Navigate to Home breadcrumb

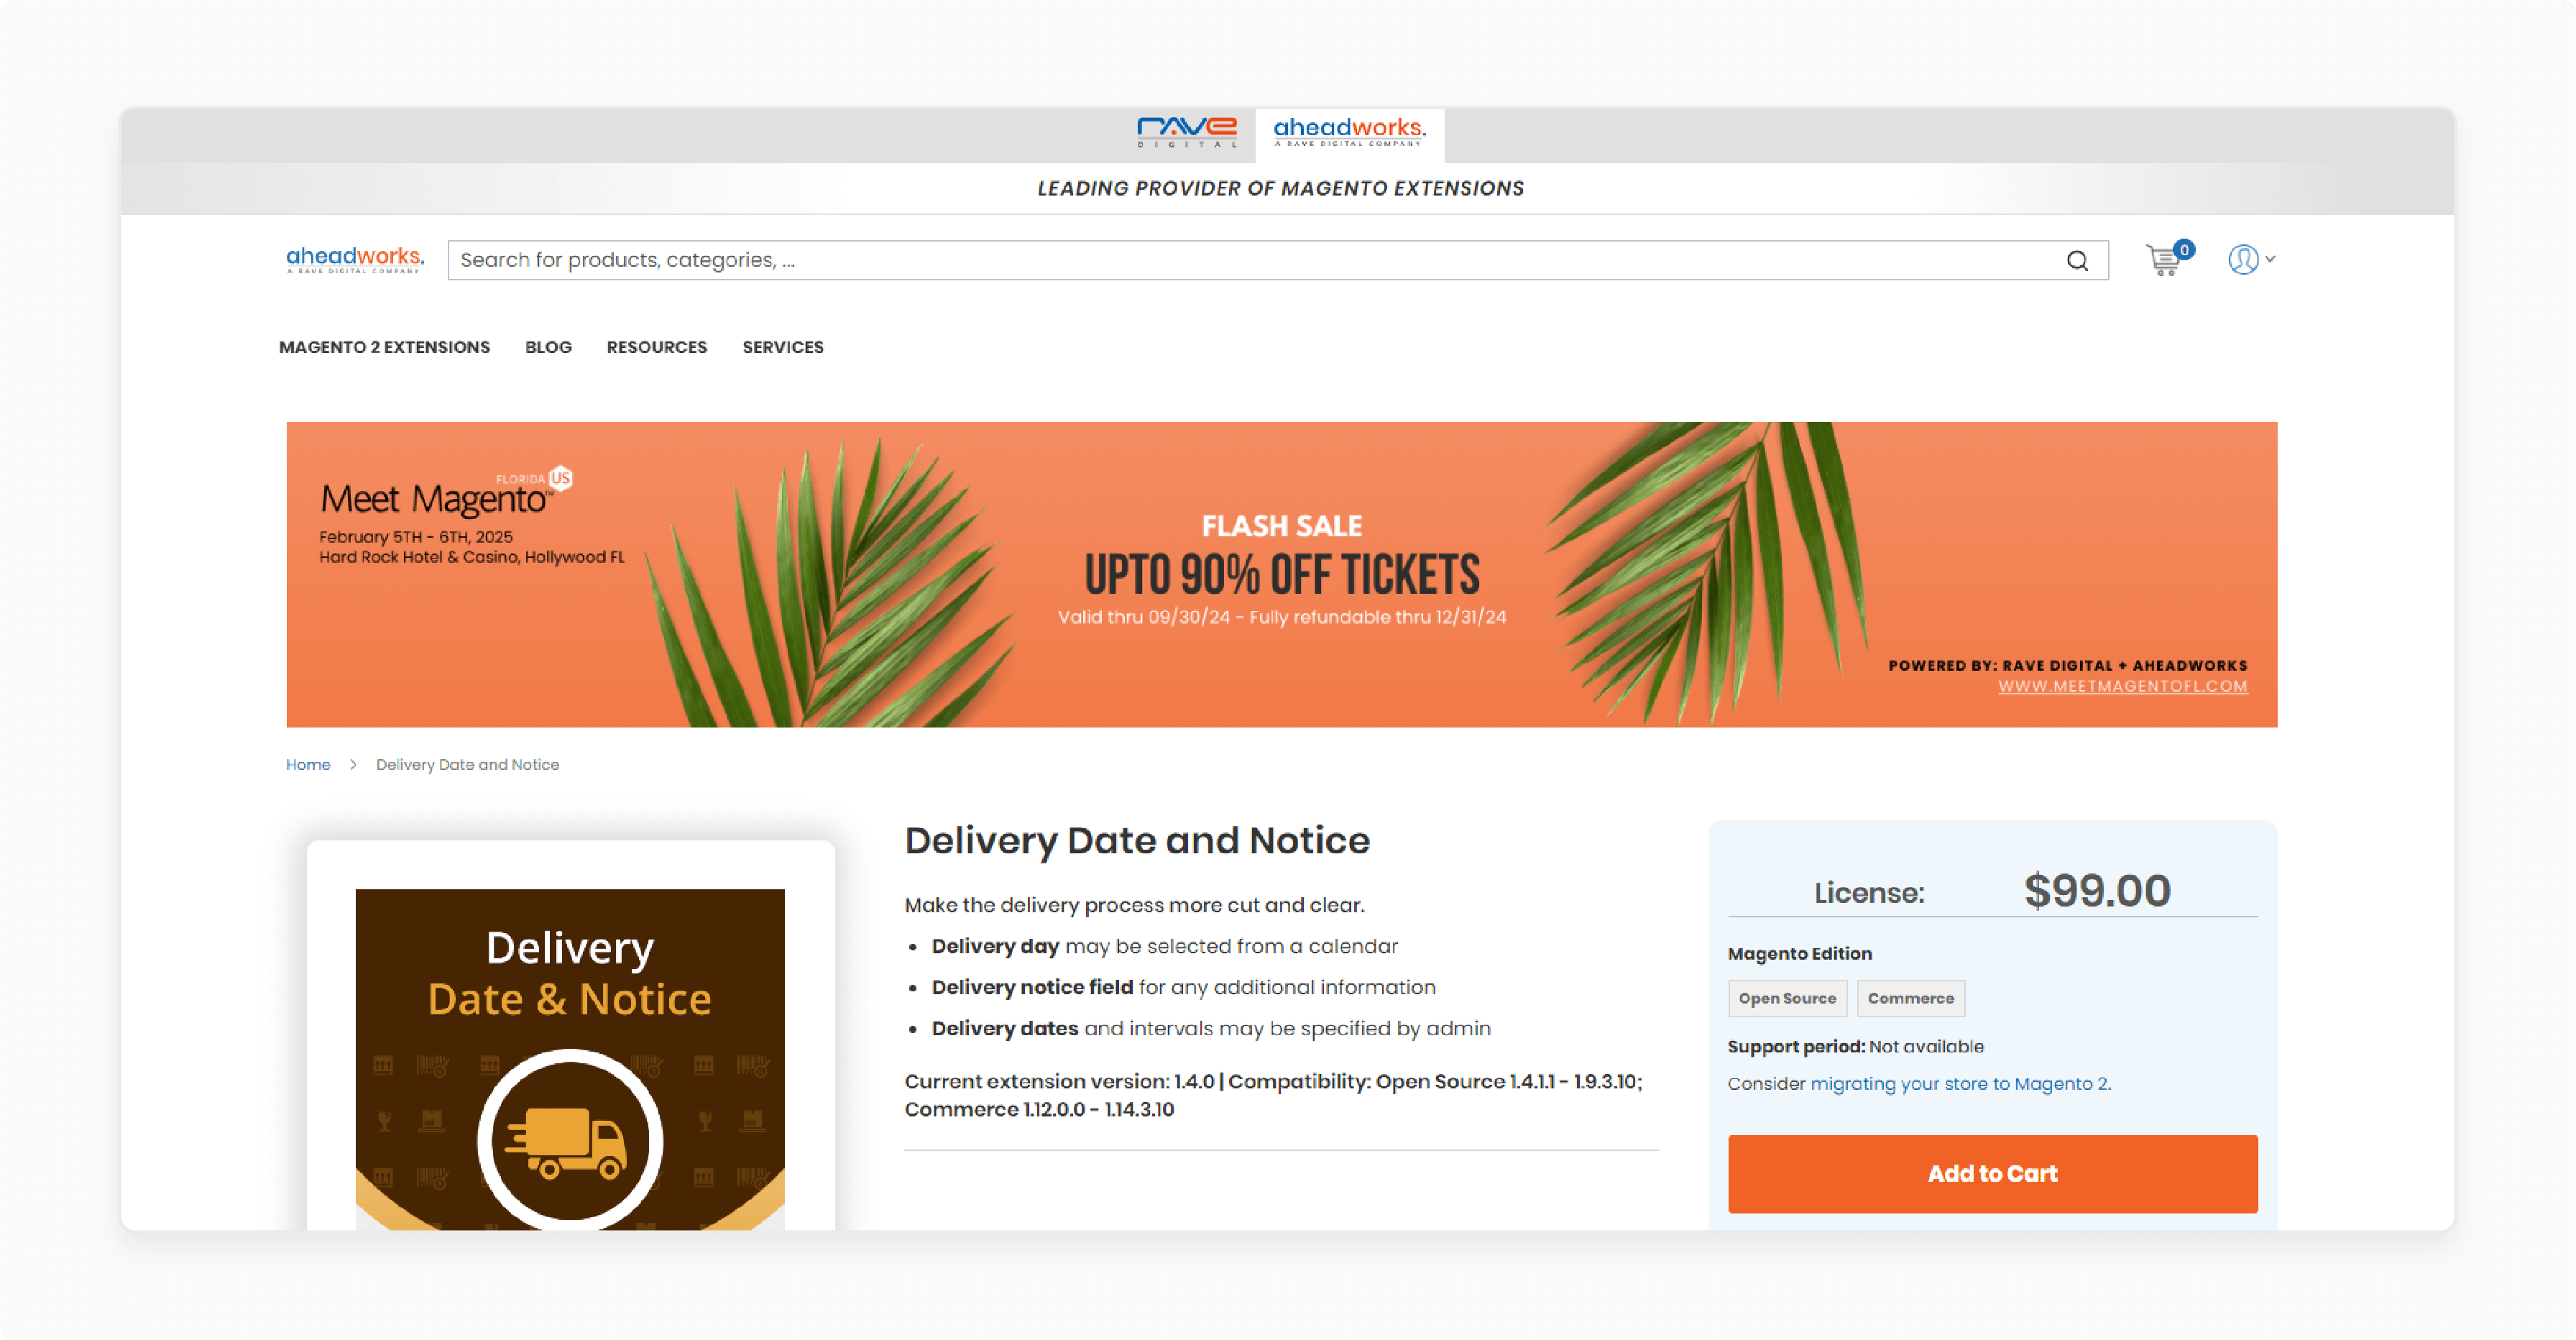[x=308, y=764]
